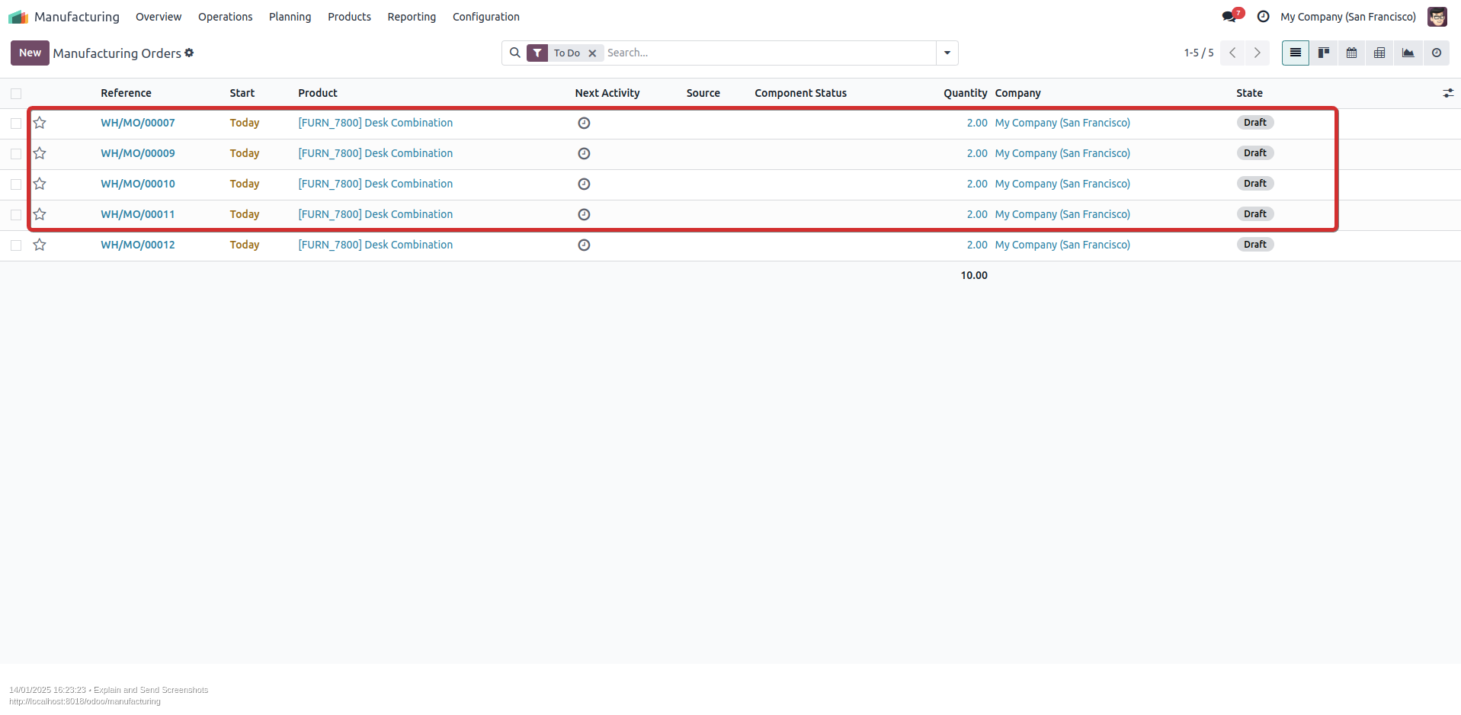Open the Operations menu
Viewport: 1461px width, 715px height.
tap(225, 17)
